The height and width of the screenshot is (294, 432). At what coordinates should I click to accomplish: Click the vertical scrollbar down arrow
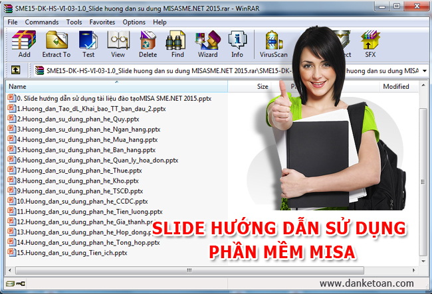pyautogui.click(x=423, y=261)
